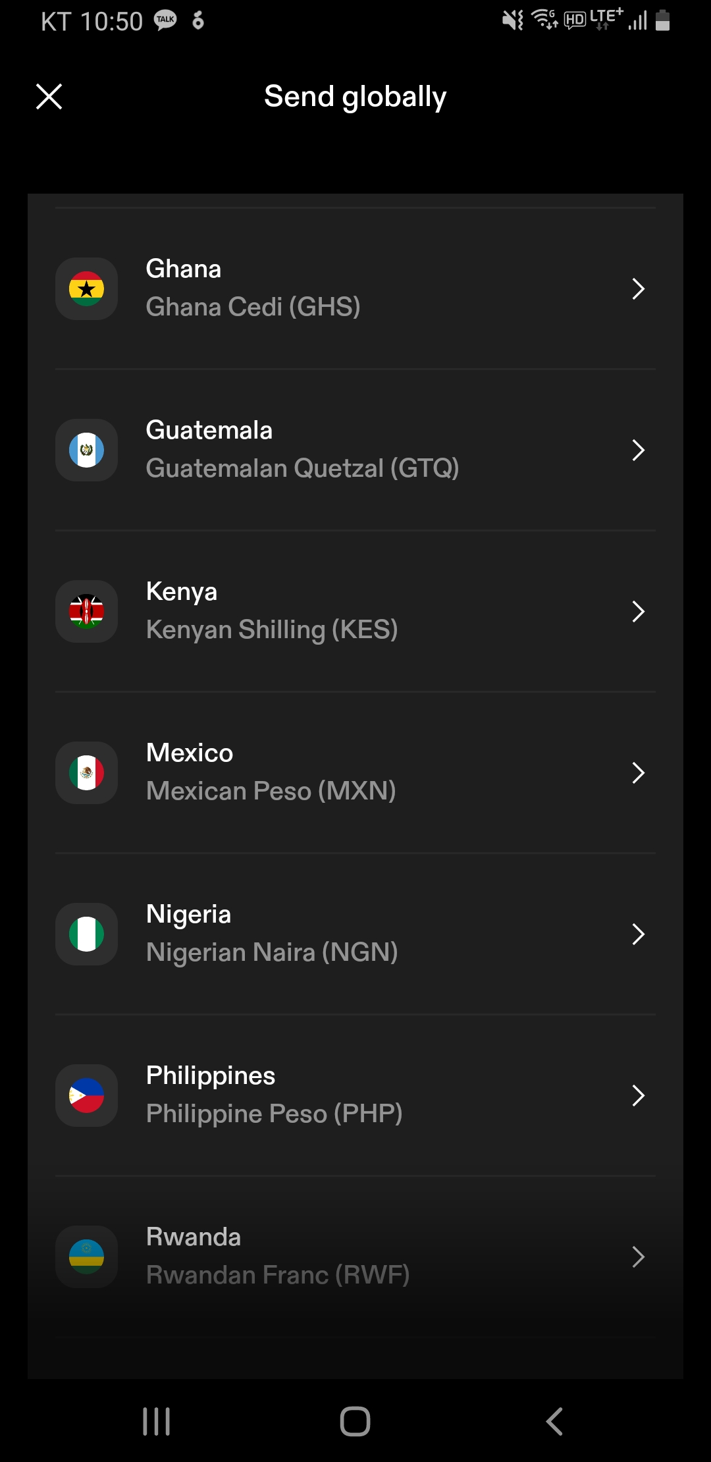Open the Mexico row chevron
Viewport: 711px width, 1462px height.
coord(637,772)
